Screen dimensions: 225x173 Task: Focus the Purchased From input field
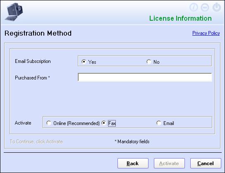[x=145, y=77]
